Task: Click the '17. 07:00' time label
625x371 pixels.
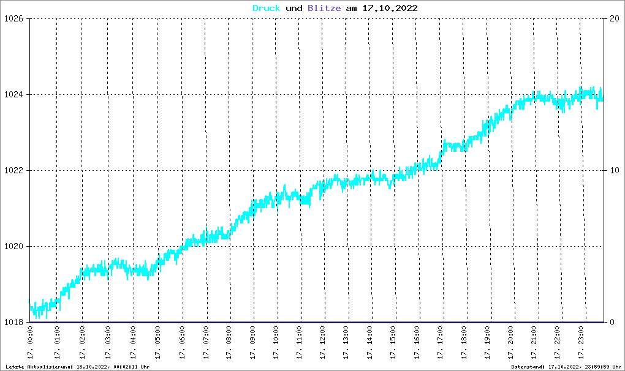Action: click(206, 343)
